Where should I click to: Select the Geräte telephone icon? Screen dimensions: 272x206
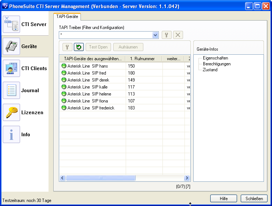[11, 47]
